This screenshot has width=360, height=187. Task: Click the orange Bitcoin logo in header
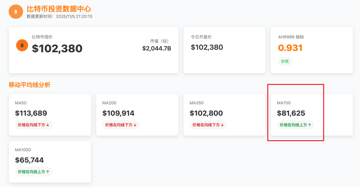point(16,12)
